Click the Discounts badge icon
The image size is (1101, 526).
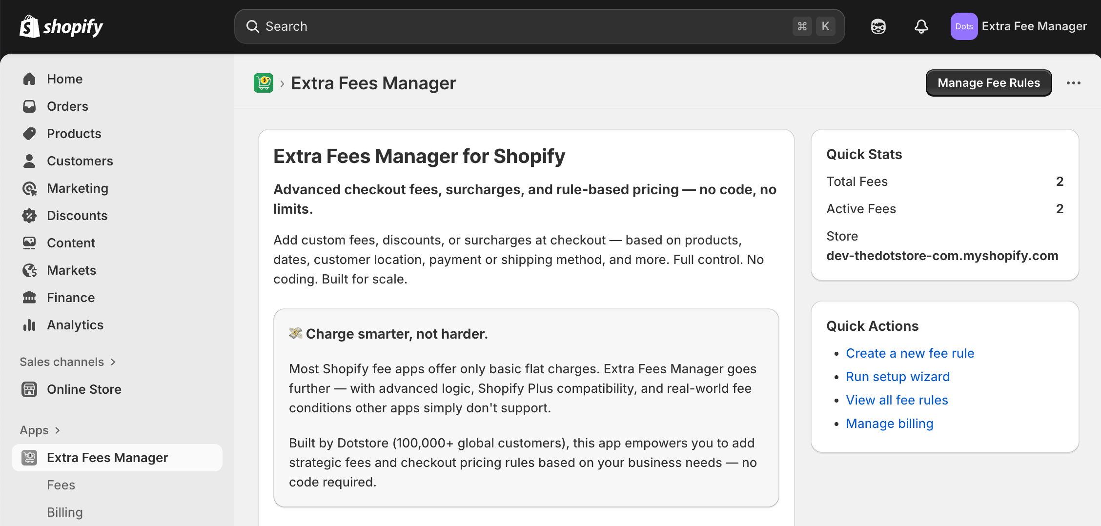tap(29, 216)
